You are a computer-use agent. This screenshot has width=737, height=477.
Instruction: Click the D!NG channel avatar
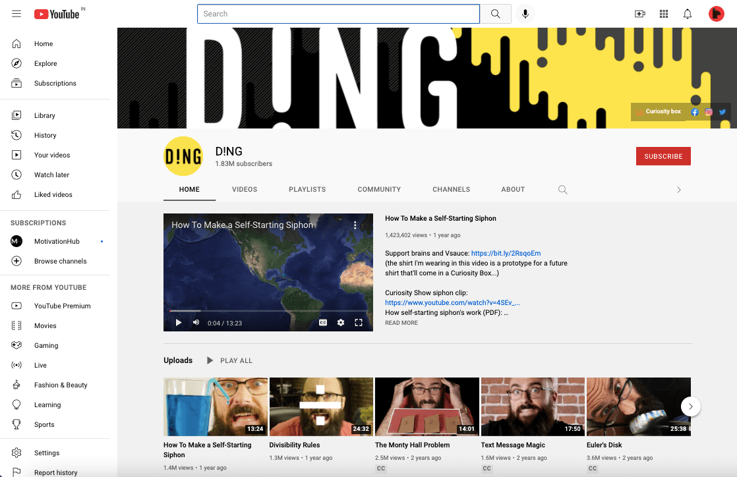(183, 156)
